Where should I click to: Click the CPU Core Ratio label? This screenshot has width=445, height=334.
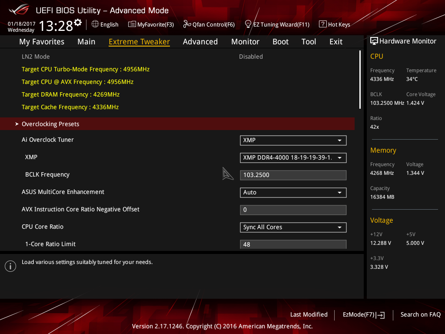pos(43,227)
